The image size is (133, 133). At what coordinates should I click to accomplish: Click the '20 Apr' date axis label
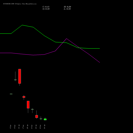(27, 127)
